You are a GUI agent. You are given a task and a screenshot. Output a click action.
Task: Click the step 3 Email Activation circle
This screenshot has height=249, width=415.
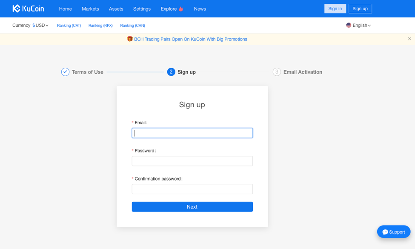tap(277, 72)
